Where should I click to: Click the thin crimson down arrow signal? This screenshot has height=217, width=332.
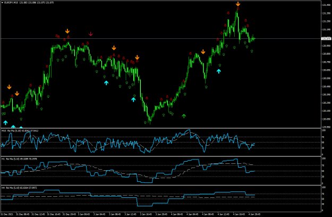click(x=90, y=34)
